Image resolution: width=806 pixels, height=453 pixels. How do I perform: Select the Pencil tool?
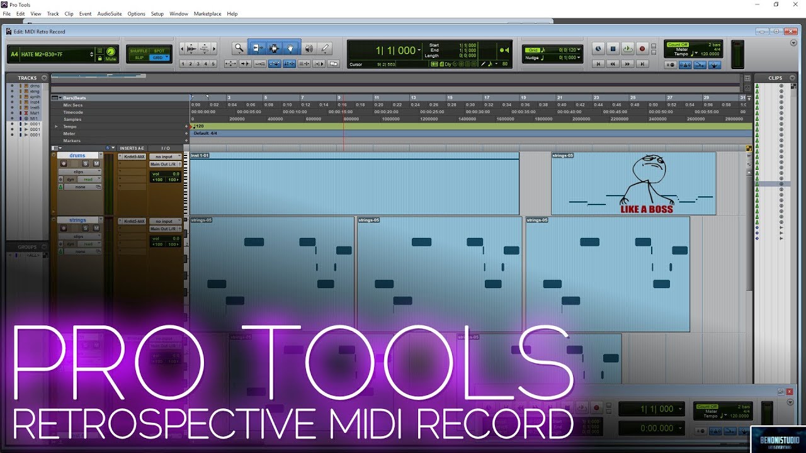[326, 48]
